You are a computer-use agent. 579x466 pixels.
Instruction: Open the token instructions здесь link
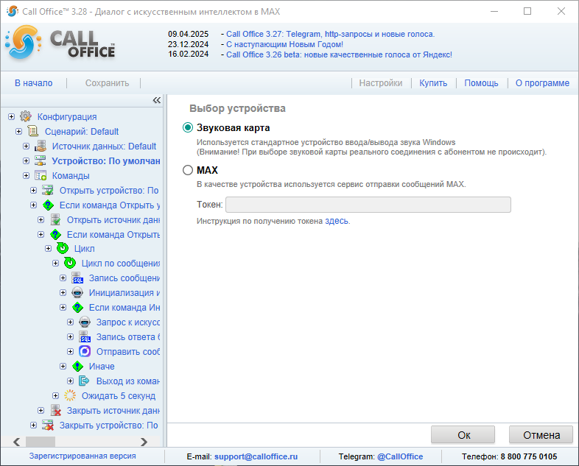[337, 221]
